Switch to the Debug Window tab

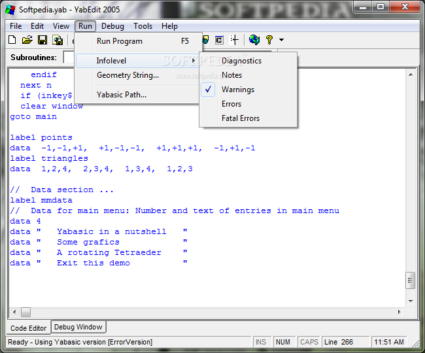[78, 327]
